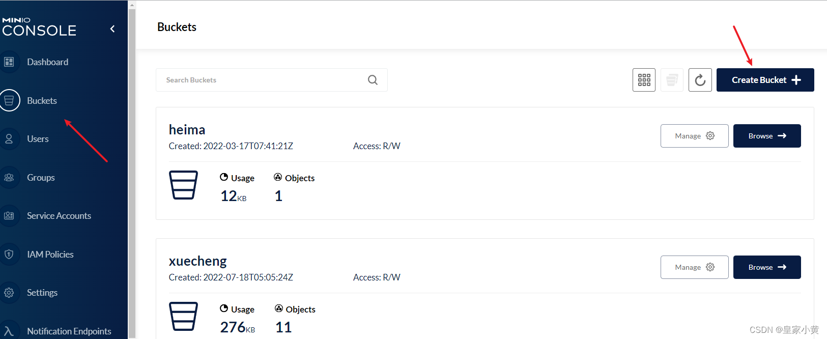Go to Service Accounts menu item

point(59,216)
